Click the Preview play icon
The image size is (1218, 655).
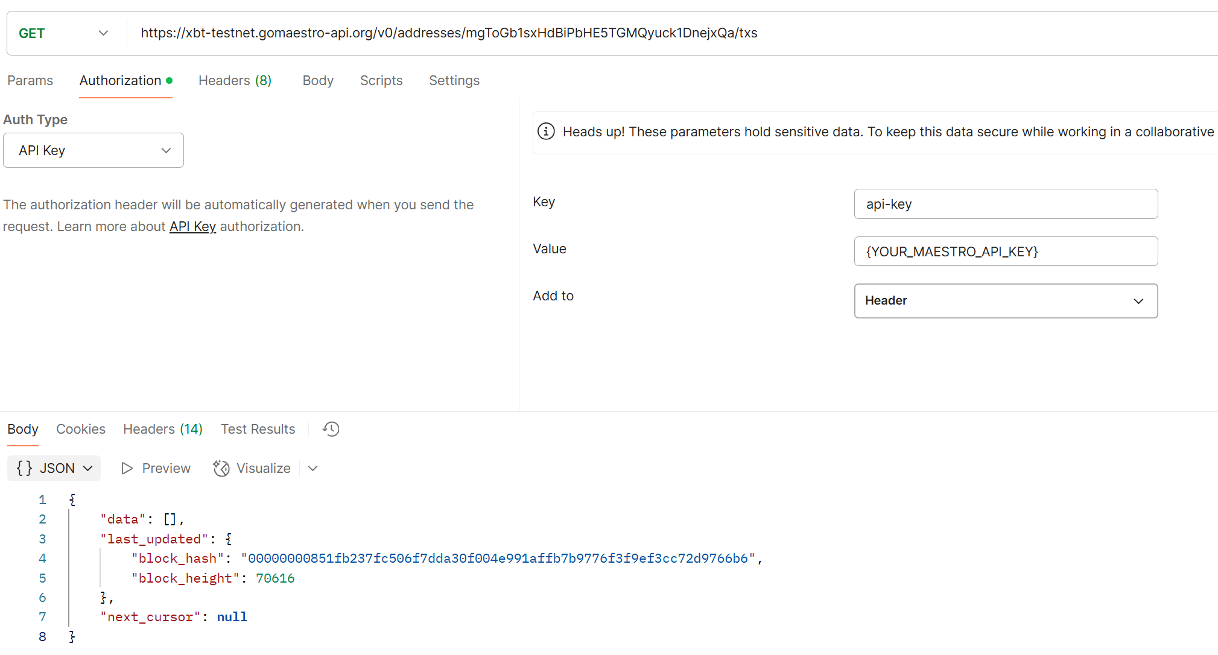pyautogui.click(x=127, y=469)
